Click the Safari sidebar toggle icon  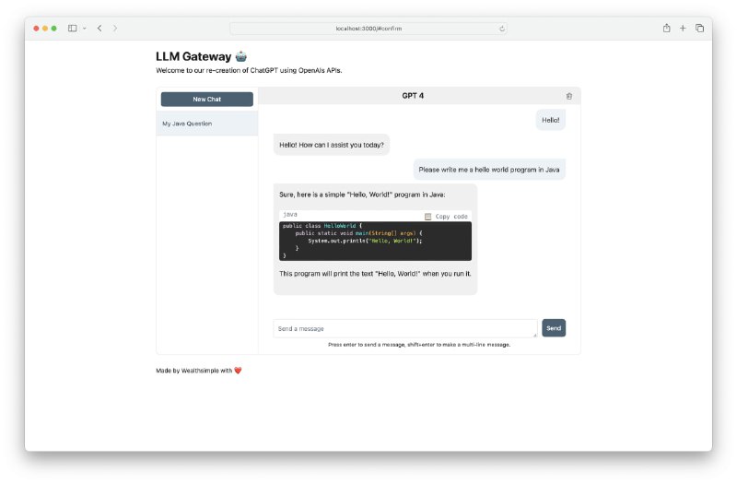(73, 29)
